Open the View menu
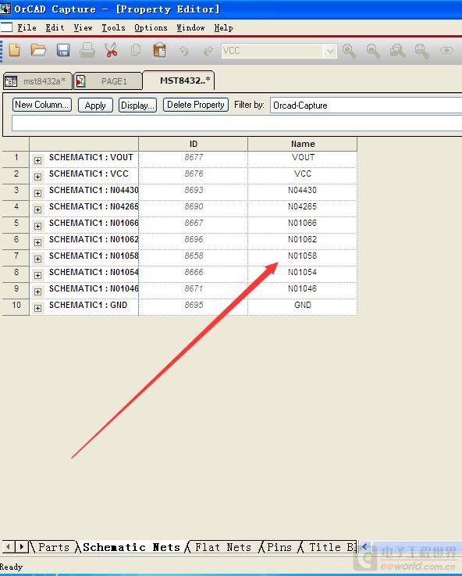Viewport: 462px width, 576px height. (x=83, y=27)
